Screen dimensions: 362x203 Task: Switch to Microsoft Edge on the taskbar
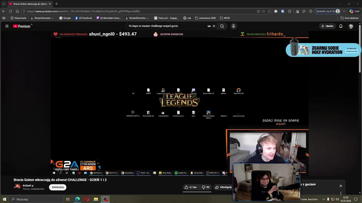pyautogui.click(x=77, y=199)
